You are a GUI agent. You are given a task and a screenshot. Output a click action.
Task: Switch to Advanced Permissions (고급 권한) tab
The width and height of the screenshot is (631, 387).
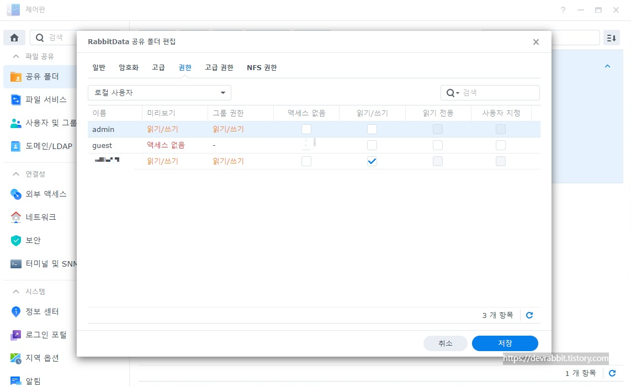[x=219, y=67]
